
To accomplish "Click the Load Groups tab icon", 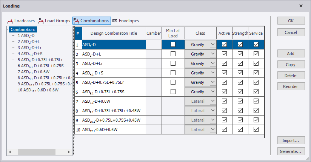I will click(41, 21).
